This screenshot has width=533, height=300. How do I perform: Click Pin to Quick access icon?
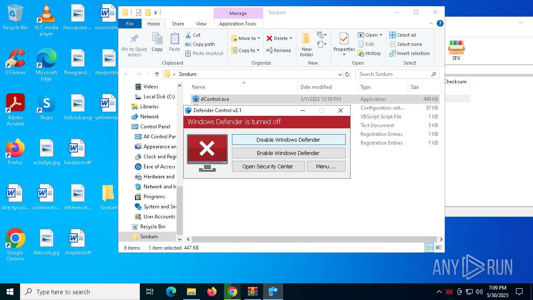coord(134,45)
